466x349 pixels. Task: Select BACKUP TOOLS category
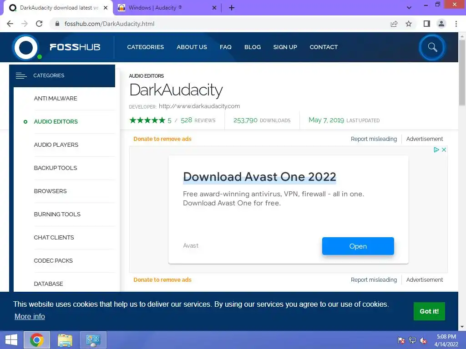[x=56, y=168]
